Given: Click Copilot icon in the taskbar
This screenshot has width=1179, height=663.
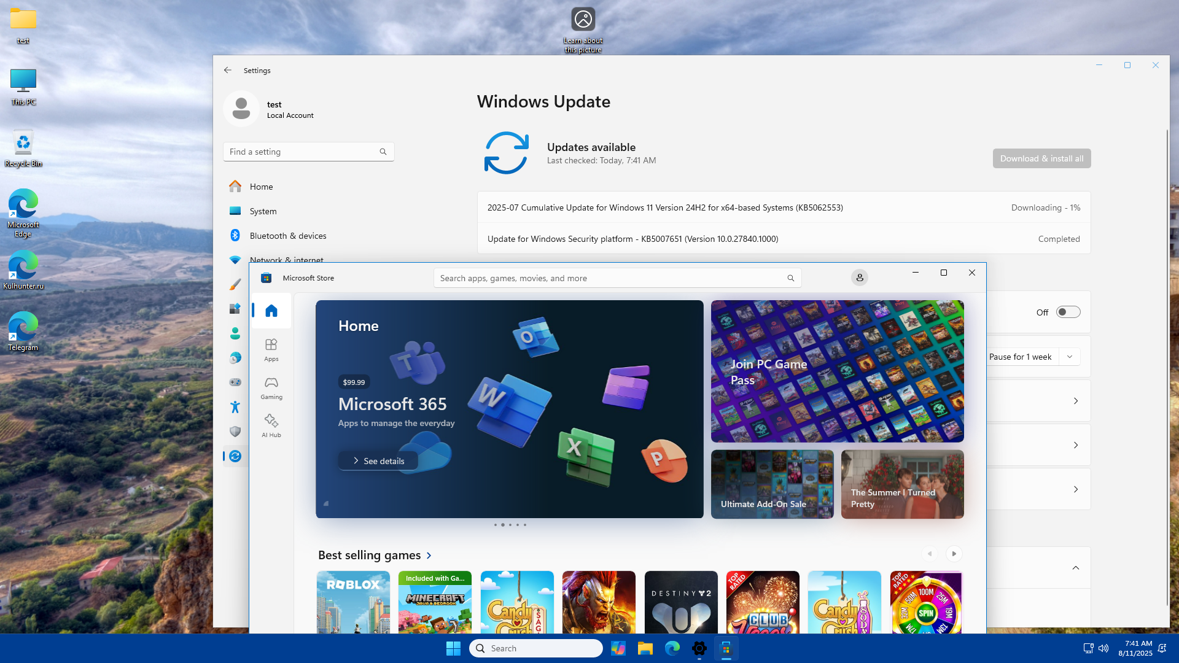Looking at the screenshot, I should [618, 648].
